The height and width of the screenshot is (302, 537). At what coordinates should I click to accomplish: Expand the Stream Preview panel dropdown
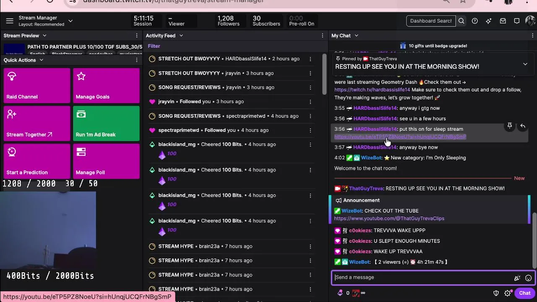(44, 36)
